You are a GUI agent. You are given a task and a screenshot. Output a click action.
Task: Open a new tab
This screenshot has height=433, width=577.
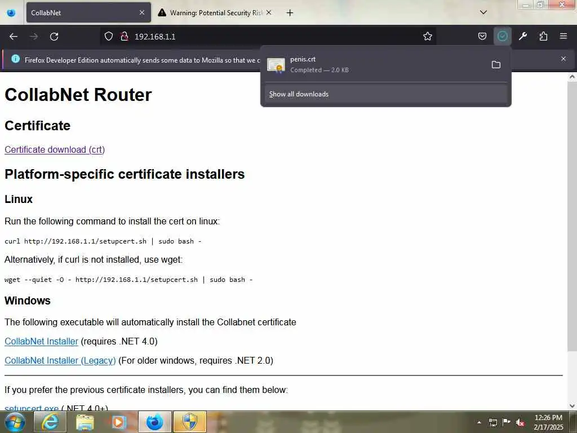290,13
